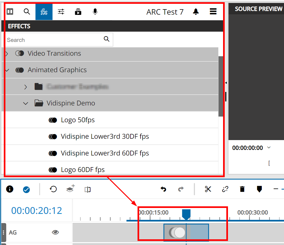Click the microphone voice-over icon

tap(95, 12)
